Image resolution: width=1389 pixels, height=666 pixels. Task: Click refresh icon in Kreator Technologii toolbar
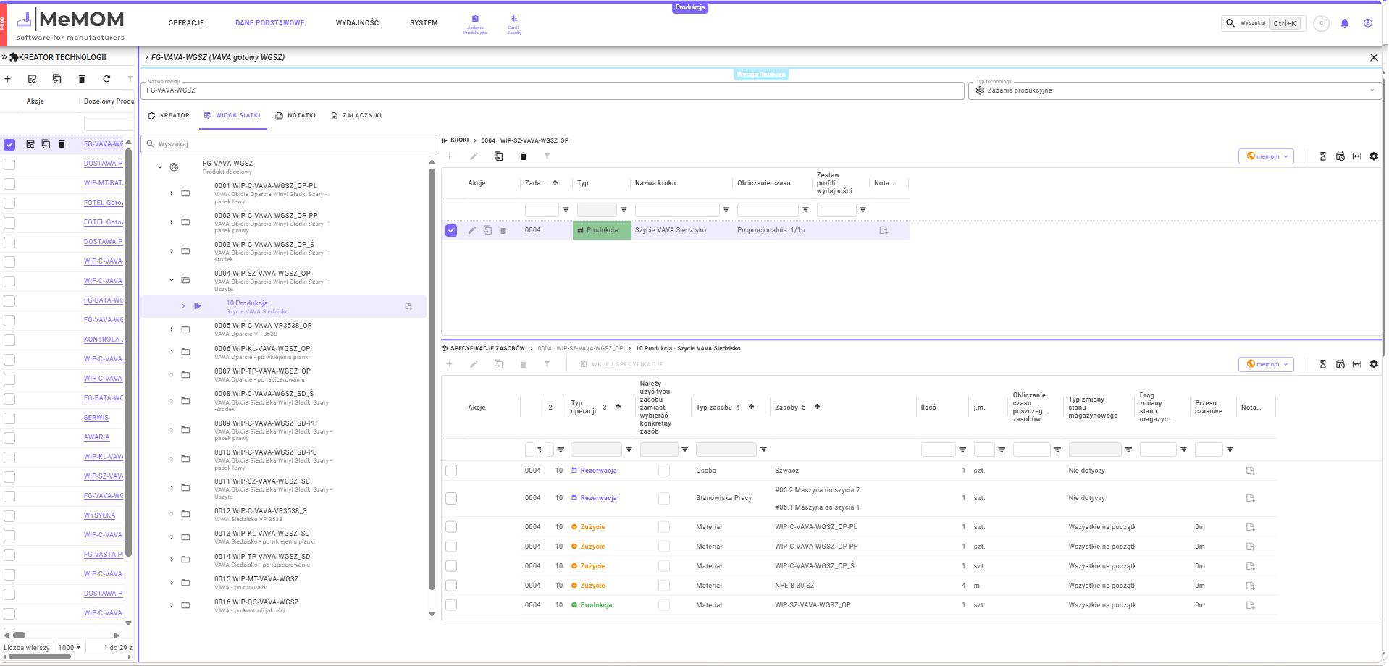(x=106, y=79)
